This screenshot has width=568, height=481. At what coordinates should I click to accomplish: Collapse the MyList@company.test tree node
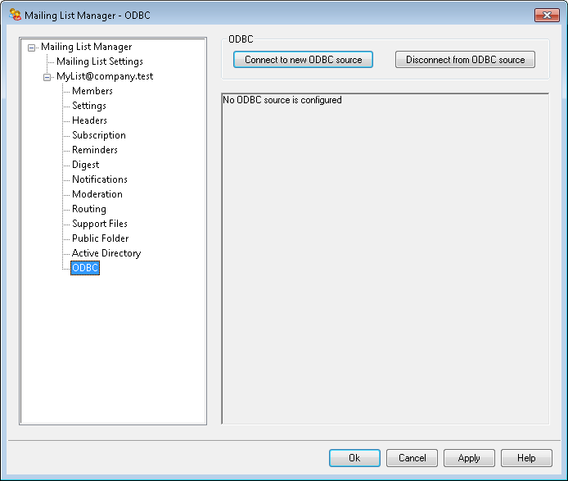pos(47,77)
